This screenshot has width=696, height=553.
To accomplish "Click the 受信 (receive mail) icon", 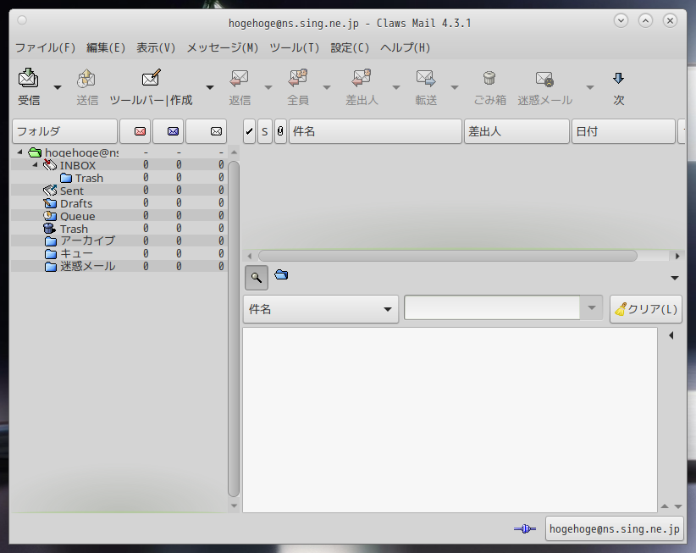I will click(29, 78).
